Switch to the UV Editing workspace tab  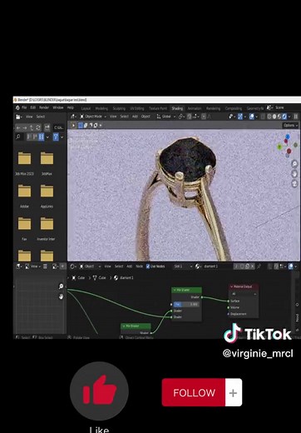(137, 108)
